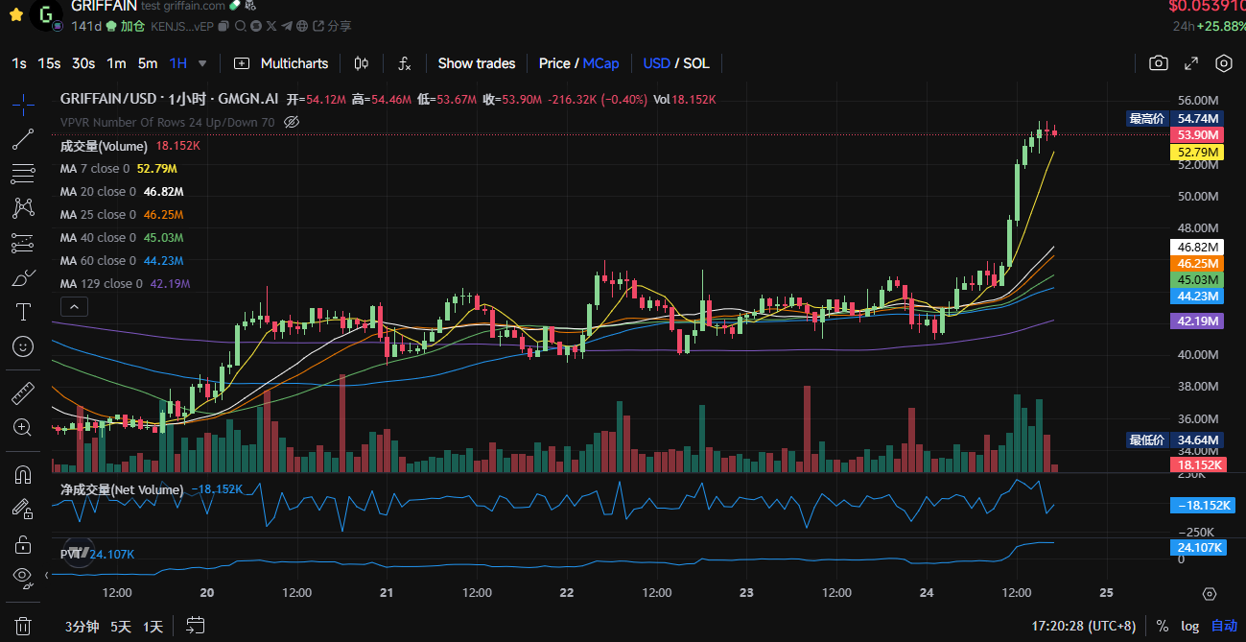Open indicators with the fx icon
This screenshot has width=1246, height=642.
pyautogui.click(x=405, y=63)
